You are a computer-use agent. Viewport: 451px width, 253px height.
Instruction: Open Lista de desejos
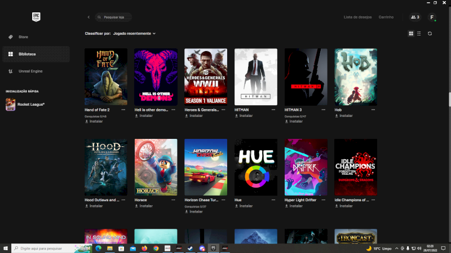[x=357, y=17]
